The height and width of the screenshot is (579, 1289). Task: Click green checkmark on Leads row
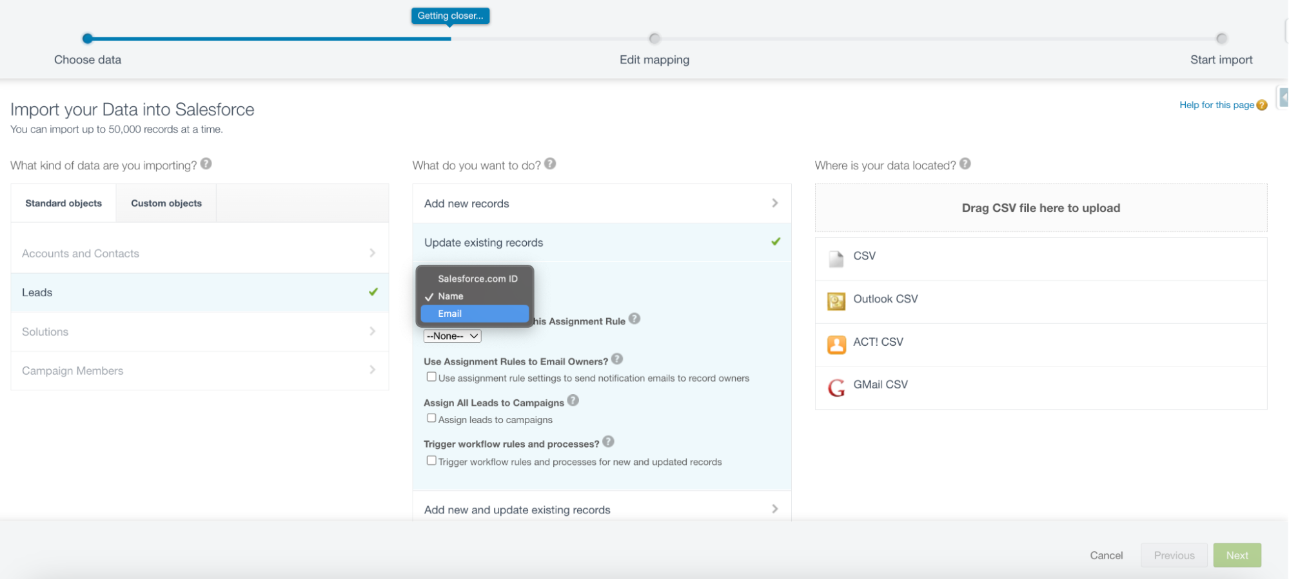click(373, 292)
